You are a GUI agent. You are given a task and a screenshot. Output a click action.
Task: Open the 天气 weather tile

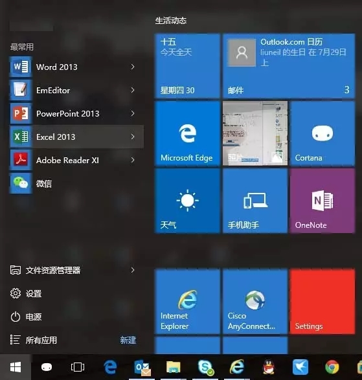[x=187, y=201]
